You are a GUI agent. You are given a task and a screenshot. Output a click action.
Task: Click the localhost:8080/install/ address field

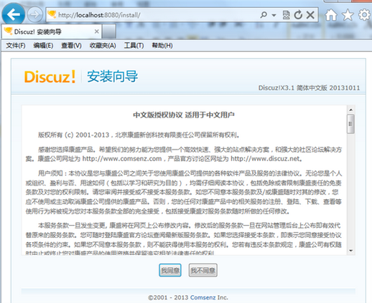click(x=153, y=15)
